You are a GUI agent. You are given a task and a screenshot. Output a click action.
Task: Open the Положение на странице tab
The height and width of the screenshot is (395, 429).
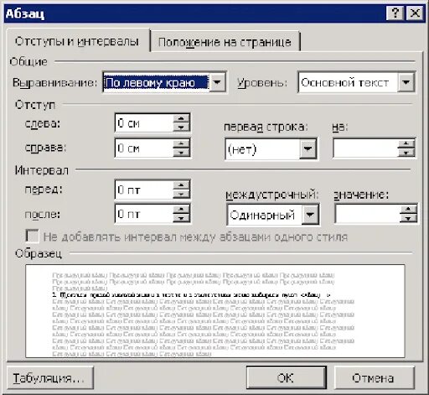[x=225, y=42]
